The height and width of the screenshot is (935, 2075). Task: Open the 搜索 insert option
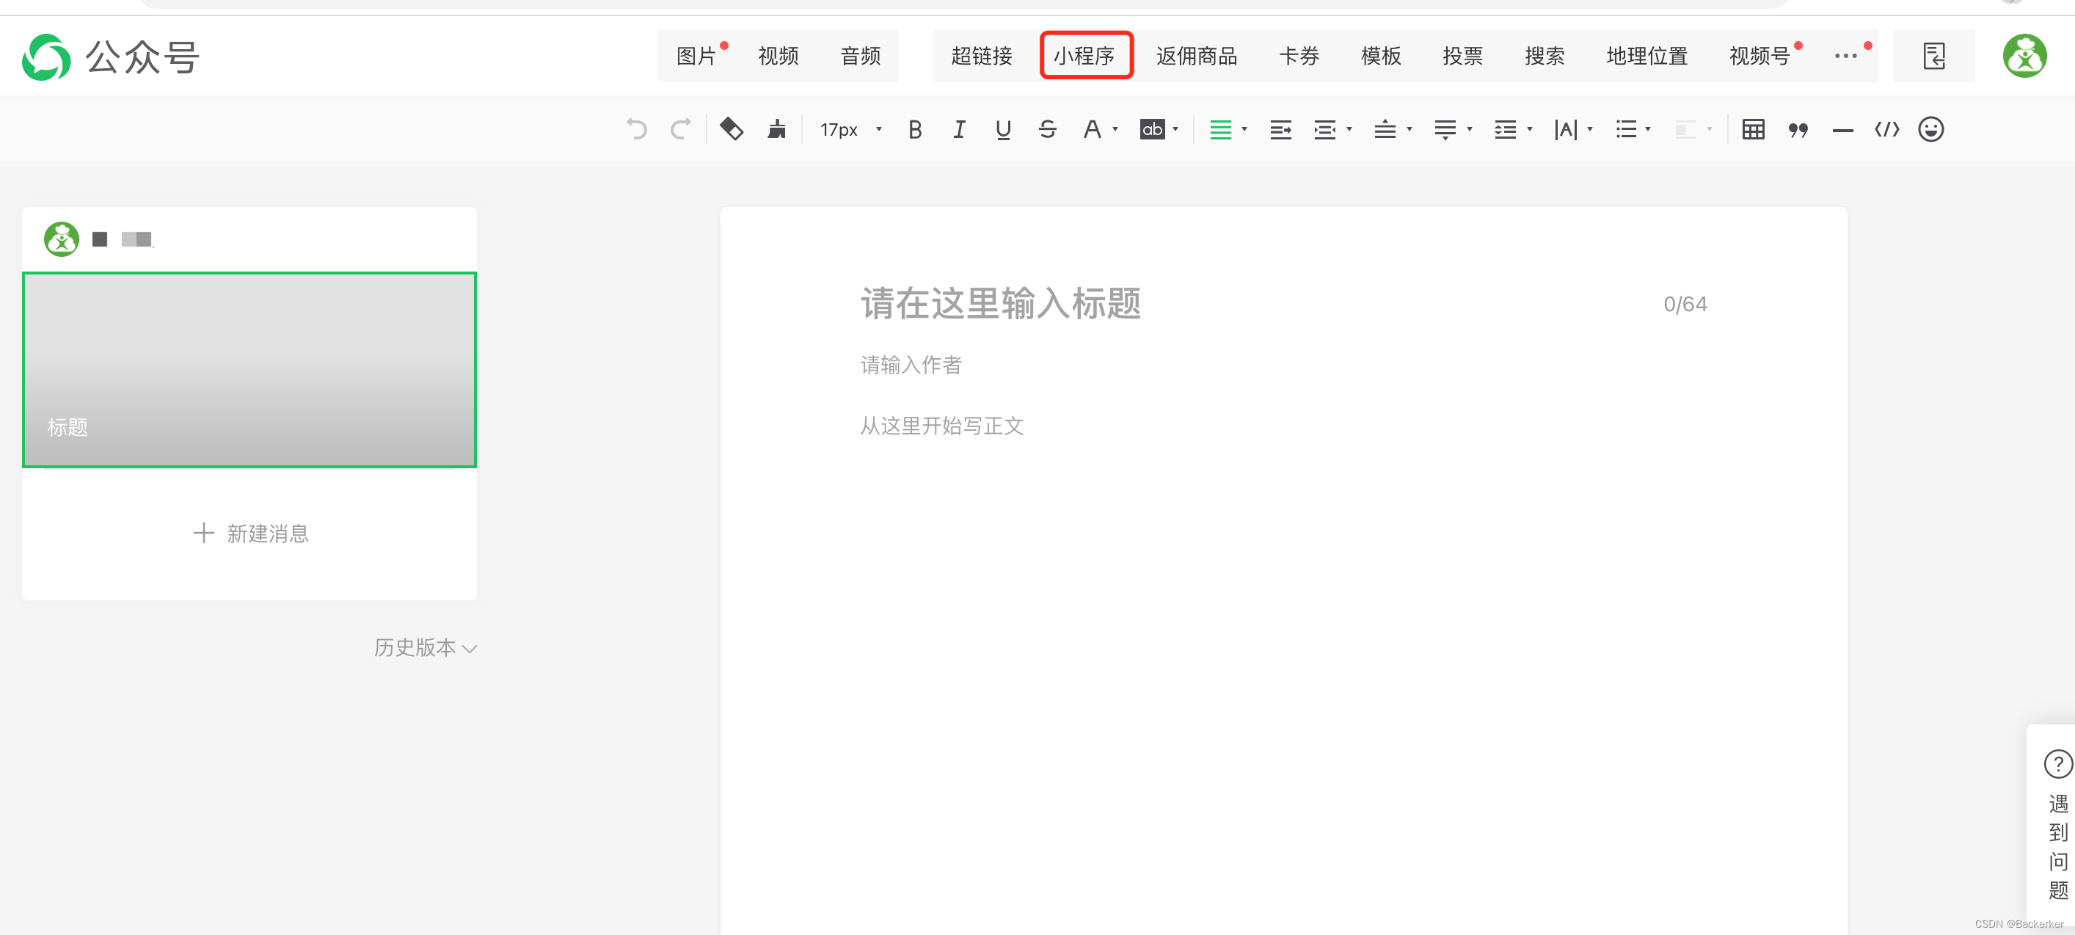coord(1545,56)
